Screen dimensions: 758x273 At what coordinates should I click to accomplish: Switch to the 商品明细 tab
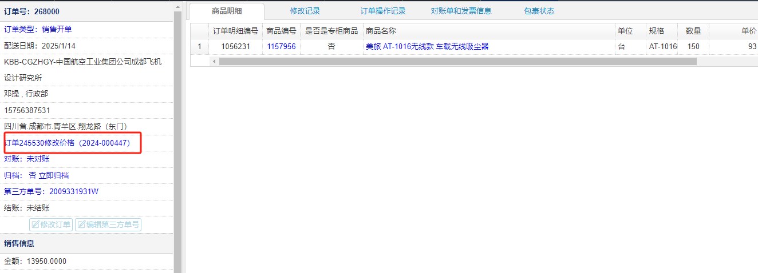coord(227,11)
